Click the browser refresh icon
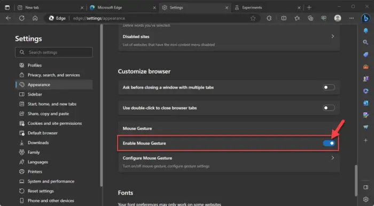 tap(22, 18)
